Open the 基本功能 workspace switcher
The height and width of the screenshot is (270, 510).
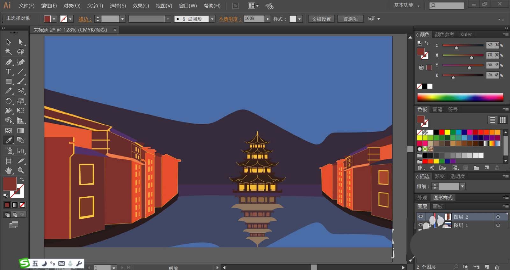coord(406,5)
